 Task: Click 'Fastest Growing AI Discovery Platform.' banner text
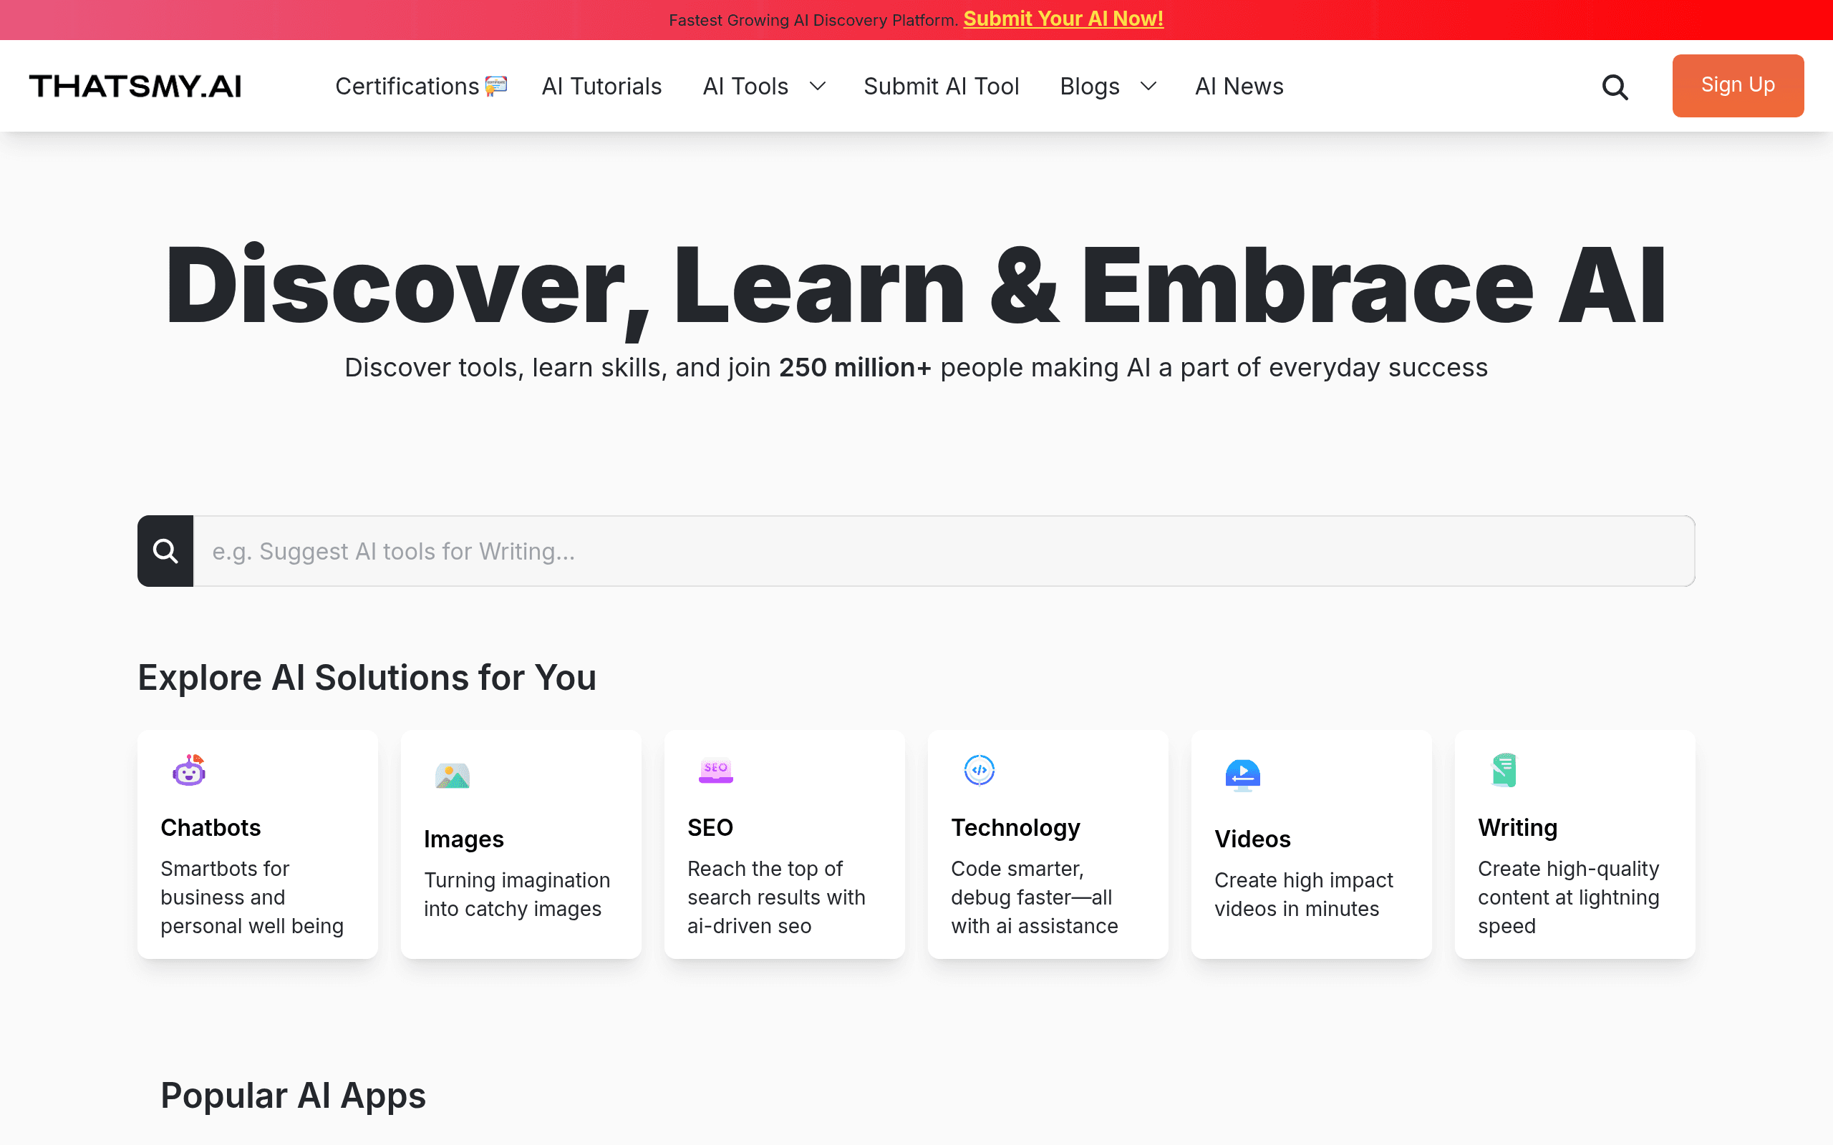point(813,20)
